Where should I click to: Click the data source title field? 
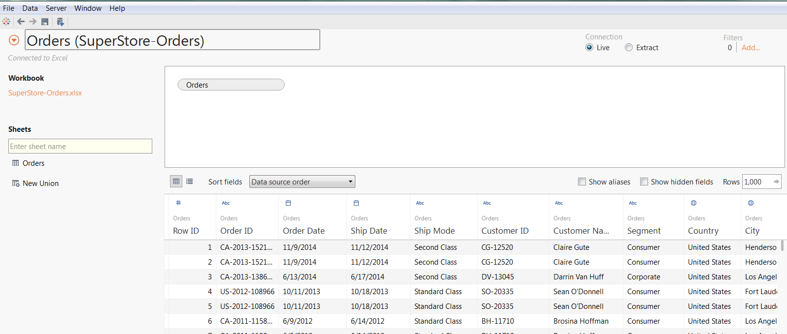click(172, 40)
